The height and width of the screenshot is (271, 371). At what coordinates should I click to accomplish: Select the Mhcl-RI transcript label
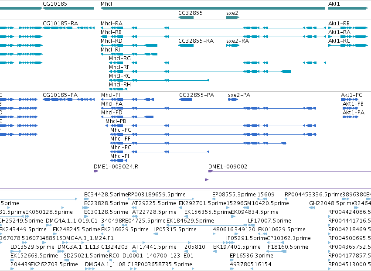point(110,50)
